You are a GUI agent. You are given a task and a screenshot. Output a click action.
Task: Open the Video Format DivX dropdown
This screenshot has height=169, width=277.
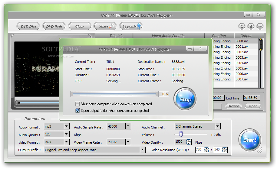66,142
